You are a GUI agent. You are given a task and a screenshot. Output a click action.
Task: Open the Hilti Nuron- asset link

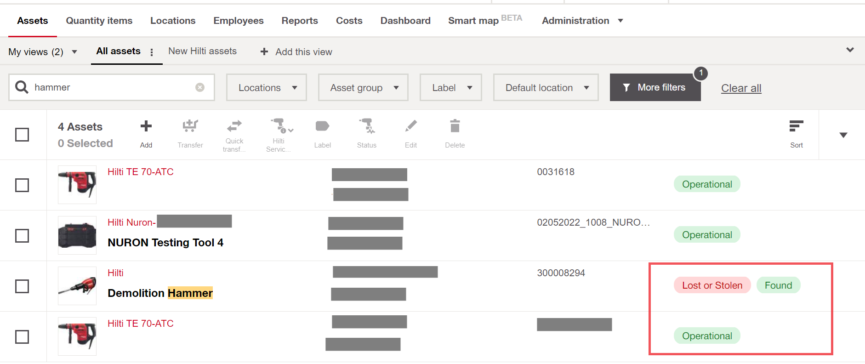(x=132, y=222)
